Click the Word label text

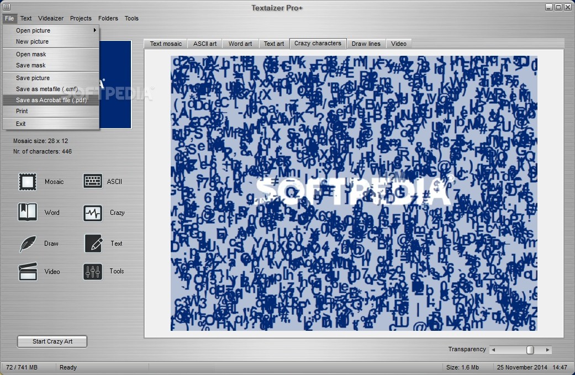(52, 213)
